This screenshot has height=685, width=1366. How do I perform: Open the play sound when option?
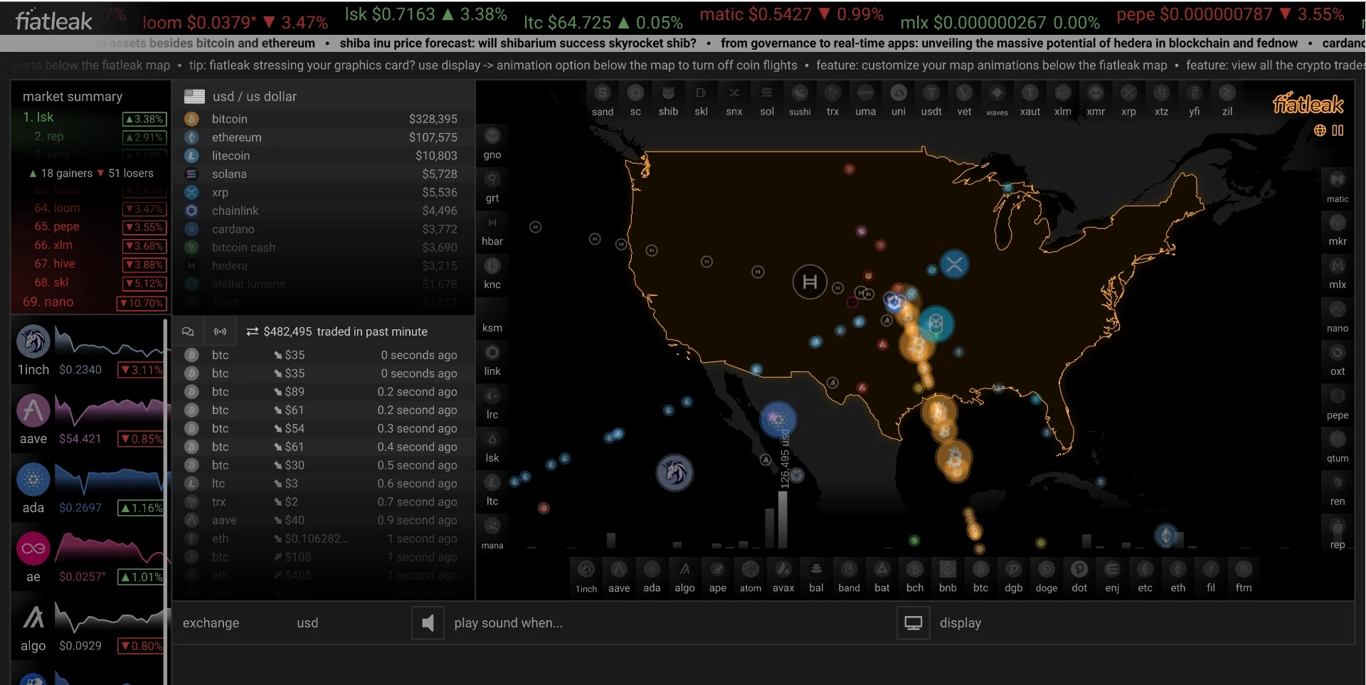(x=508, y=623)
